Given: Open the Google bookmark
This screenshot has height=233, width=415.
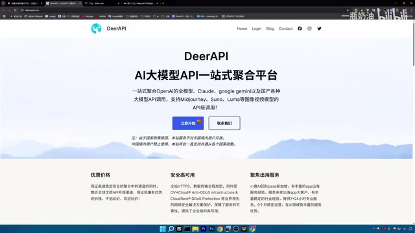Looking at the screenshot, I should pyautogui.click(x=51, y=16).
